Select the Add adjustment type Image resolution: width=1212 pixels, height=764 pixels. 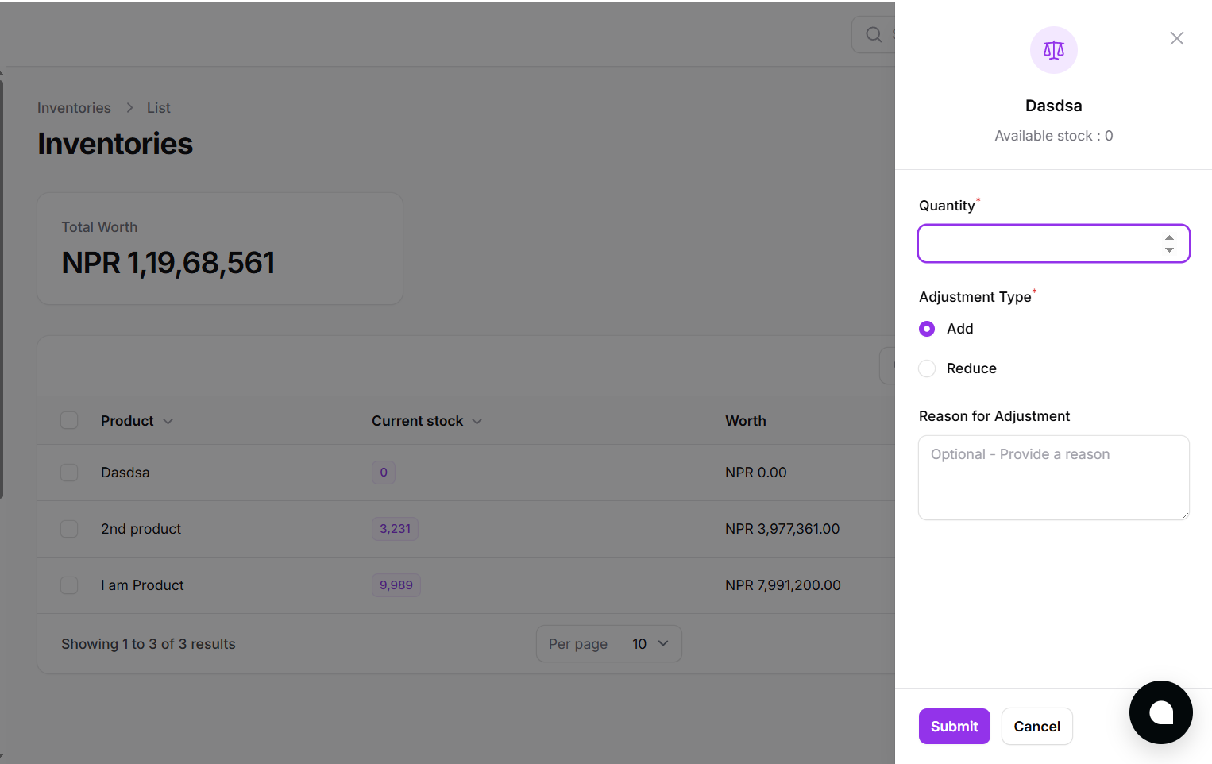click(927, 329)
